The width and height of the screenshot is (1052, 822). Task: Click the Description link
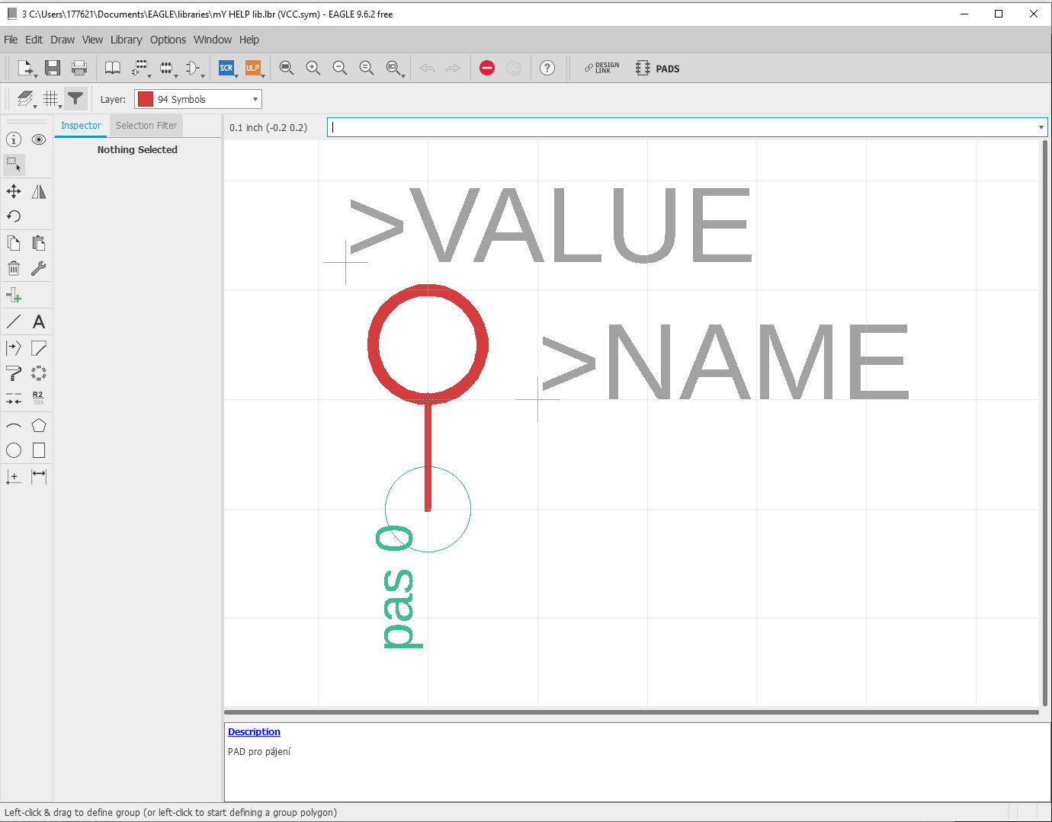254,731
